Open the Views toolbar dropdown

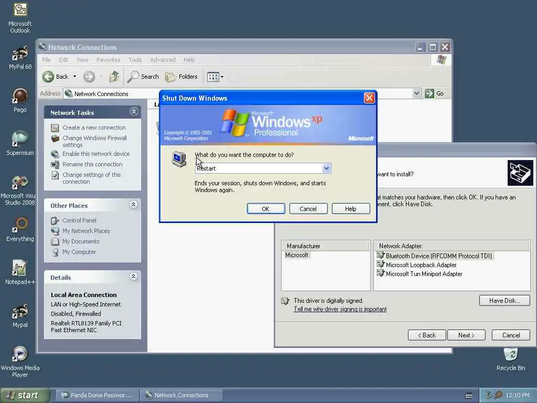coord(216,77)
